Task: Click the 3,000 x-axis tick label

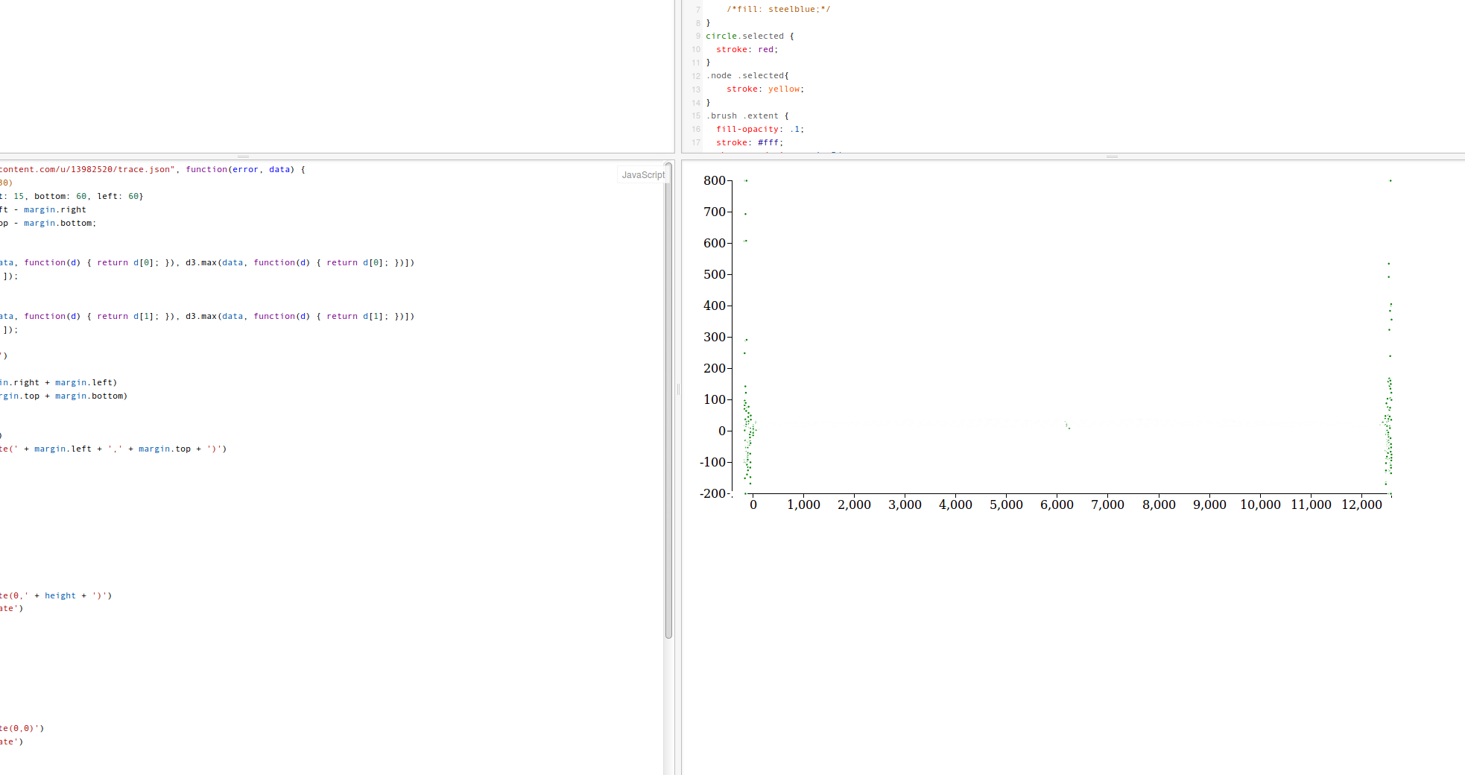Action: coord(905,504)
